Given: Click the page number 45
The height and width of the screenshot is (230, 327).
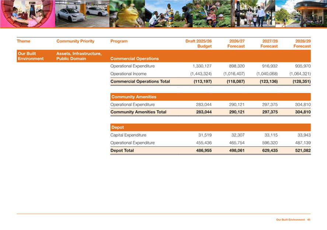Looking at the screenshot, I should click(x=309, y=220).
